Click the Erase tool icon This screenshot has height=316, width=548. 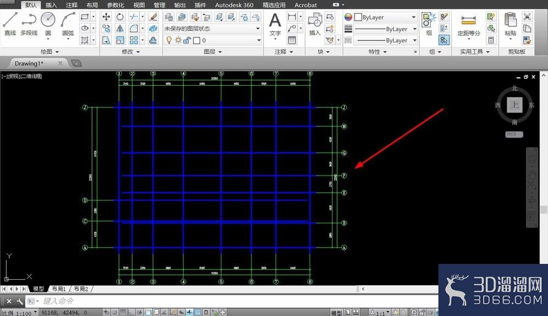(x=153, y=16)
